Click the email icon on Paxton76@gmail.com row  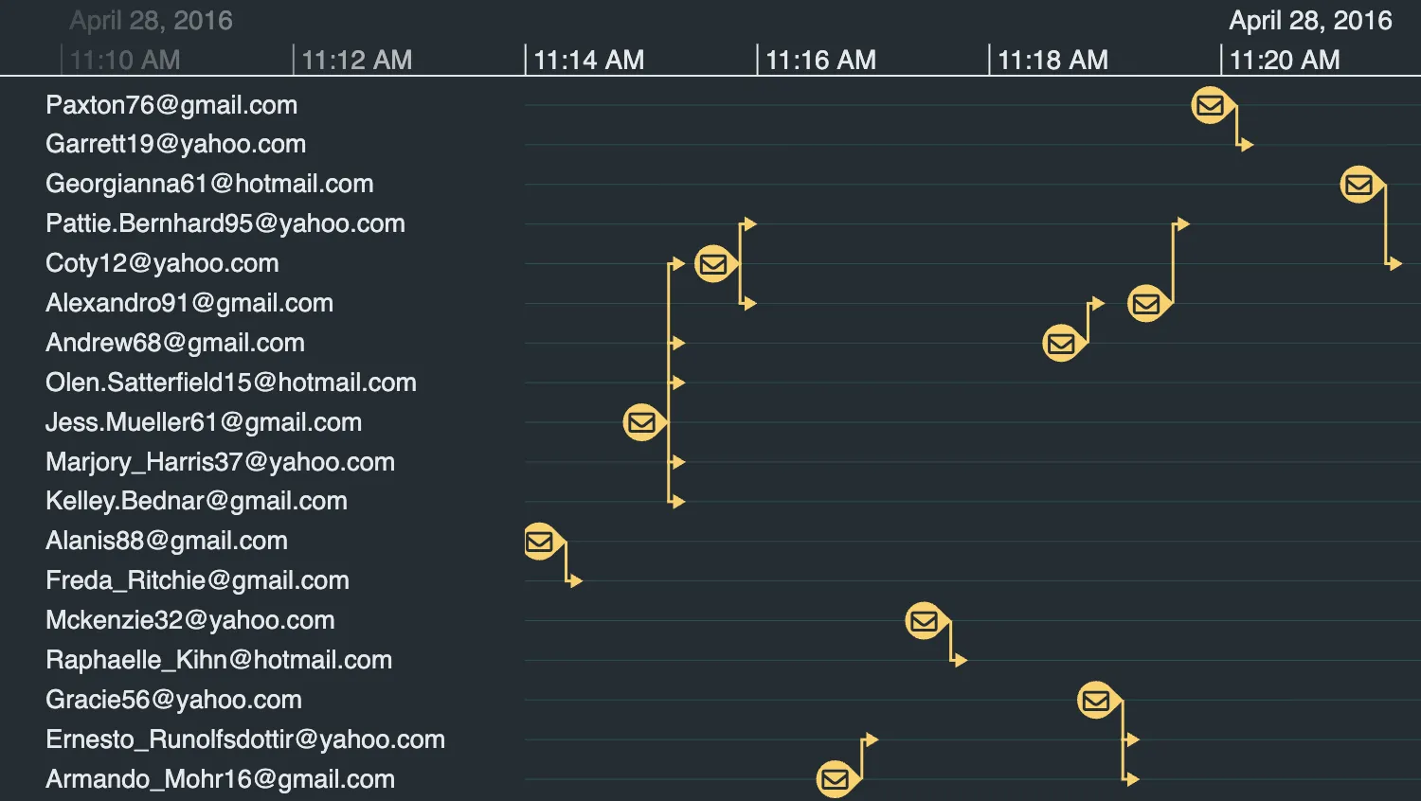pos(1210,105)
